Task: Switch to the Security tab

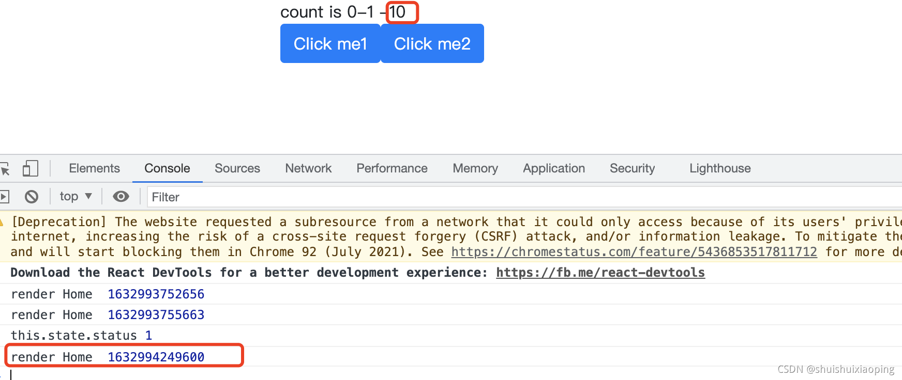Action: [x=632, y=168]
